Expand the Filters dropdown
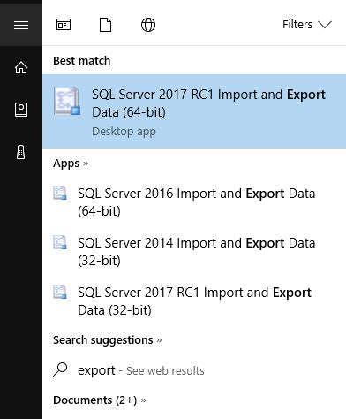This screenshot has height=419, width=346. (x=307, y=25)
